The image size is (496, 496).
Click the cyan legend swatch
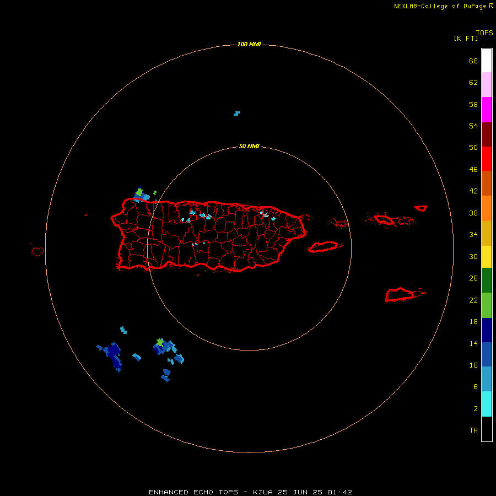tap(487, 404)
